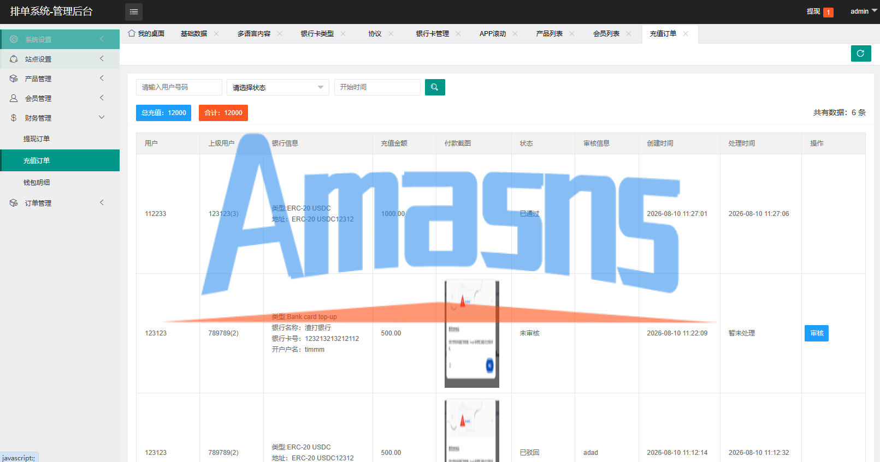The height and width of the screenshot is (462, 880).
Task: Open the 请选择状态 status dropdown
Action: 278,87
